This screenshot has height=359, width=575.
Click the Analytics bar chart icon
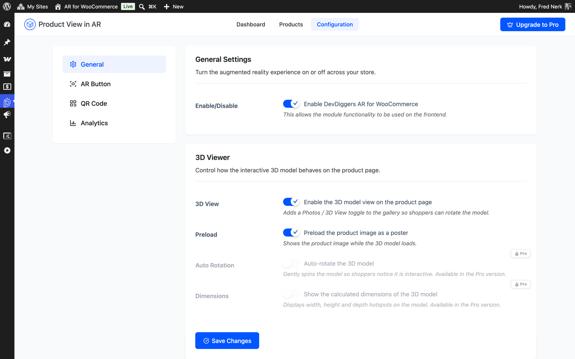pyautogui.click(x=73, y=123)
